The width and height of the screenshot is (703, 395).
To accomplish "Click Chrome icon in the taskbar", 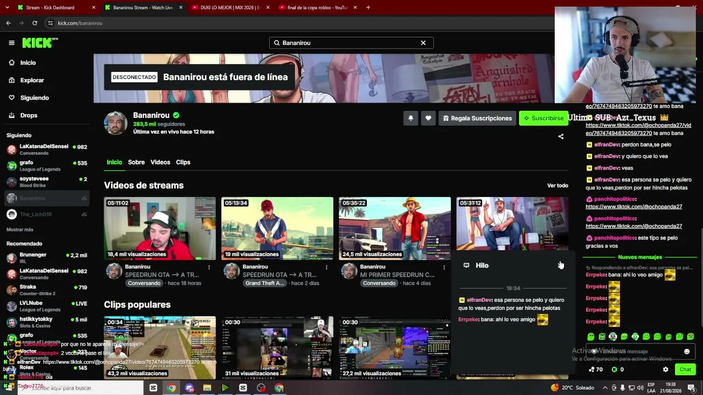I will 171,388.
